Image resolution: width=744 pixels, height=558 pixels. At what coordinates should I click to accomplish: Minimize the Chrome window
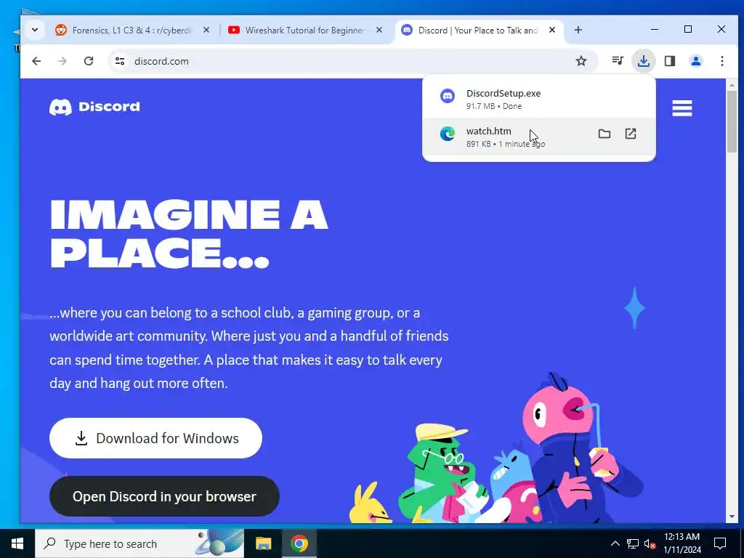[655, 29]
